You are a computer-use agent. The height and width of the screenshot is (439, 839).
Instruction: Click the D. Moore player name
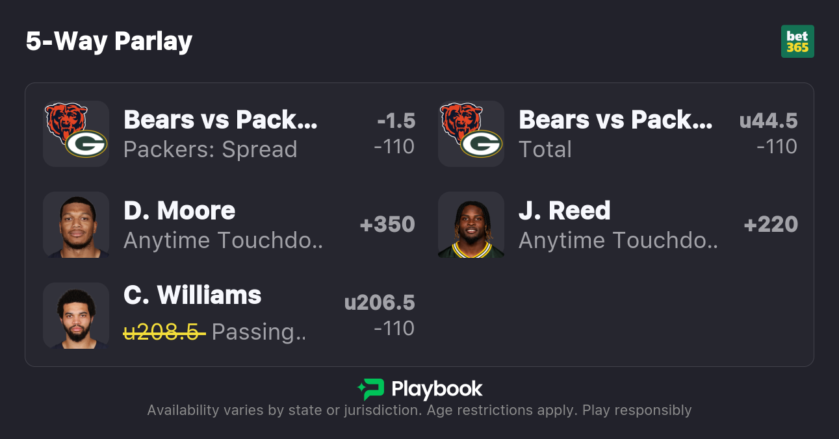click(179, 210)
